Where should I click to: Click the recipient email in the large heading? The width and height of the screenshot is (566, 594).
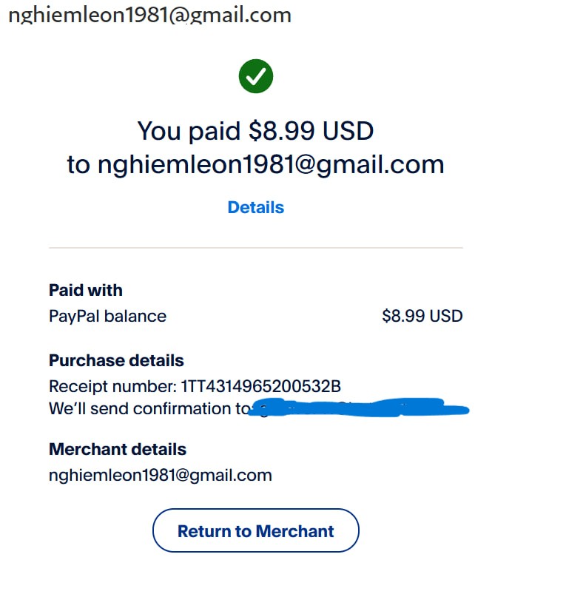pyautogui.click(x=271, y=165)
